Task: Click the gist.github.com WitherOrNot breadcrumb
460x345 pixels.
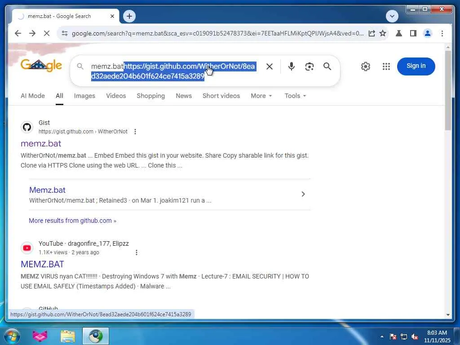Action: 83,132
